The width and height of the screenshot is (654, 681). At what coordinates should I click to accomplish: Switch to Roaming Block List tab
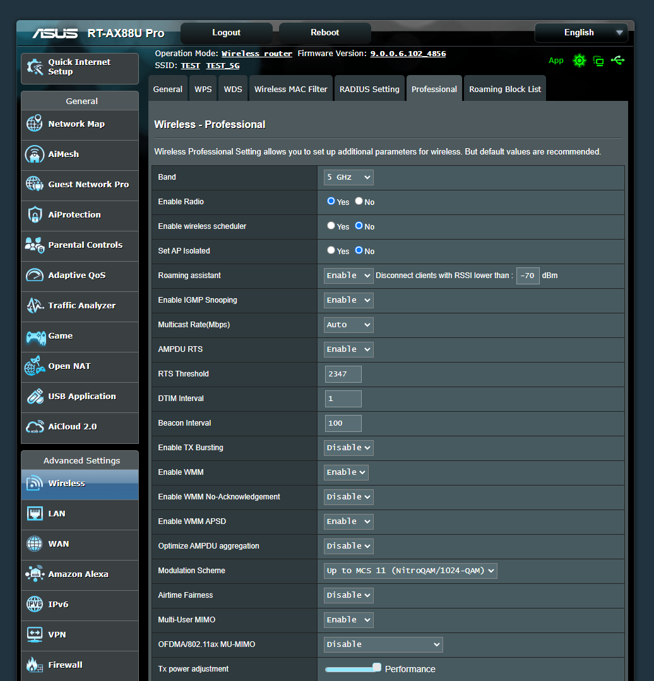[x=505, y=89]
